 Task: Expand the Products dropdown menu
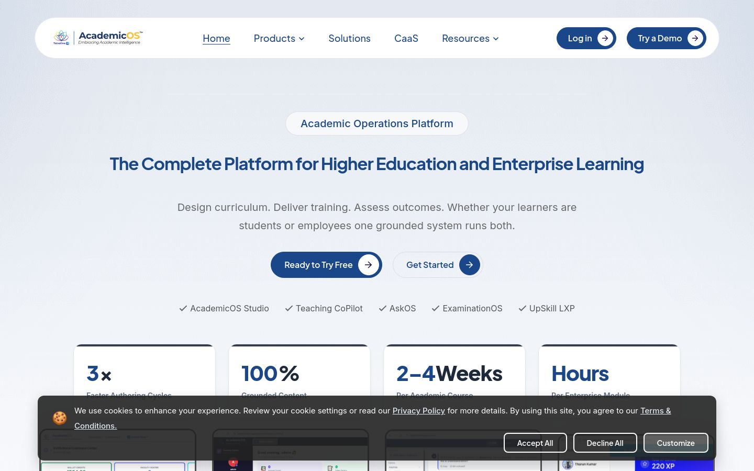pyautogui.click(x=279, y=38)
